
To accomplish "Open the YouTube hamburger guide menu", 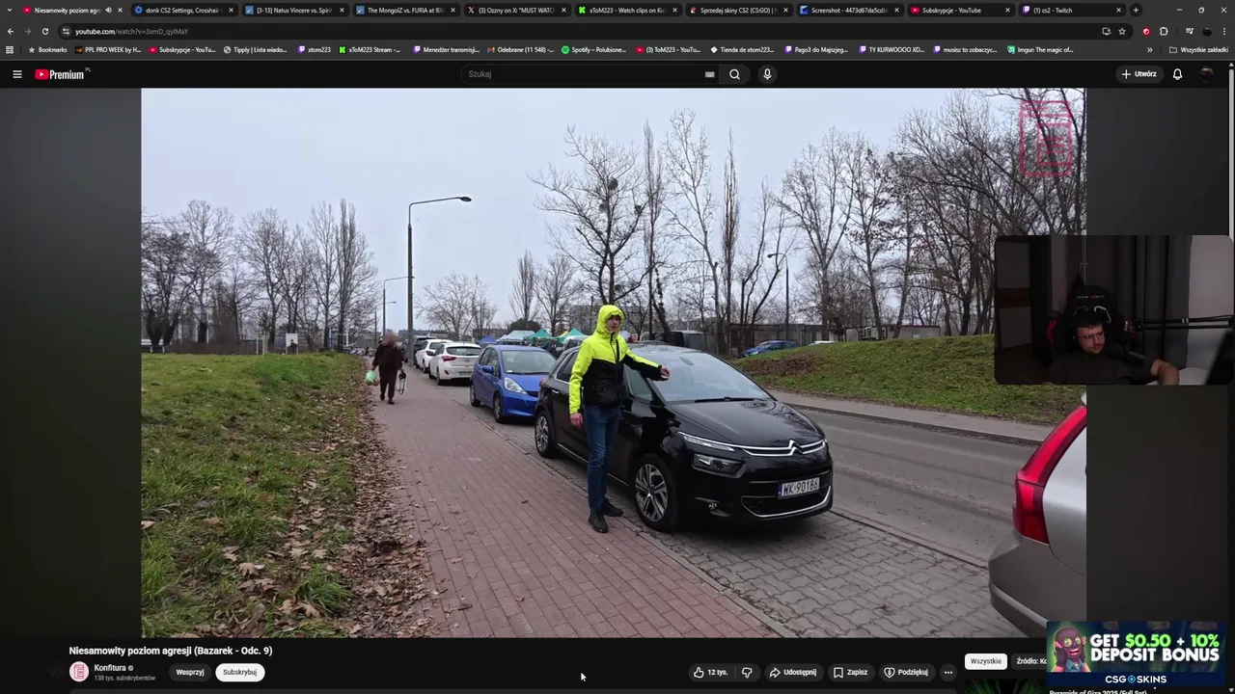I will pos(16,74).
